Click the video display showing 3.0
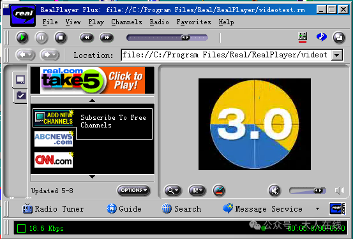The height and width of the screenshot is (239, 353). (255, 124)
